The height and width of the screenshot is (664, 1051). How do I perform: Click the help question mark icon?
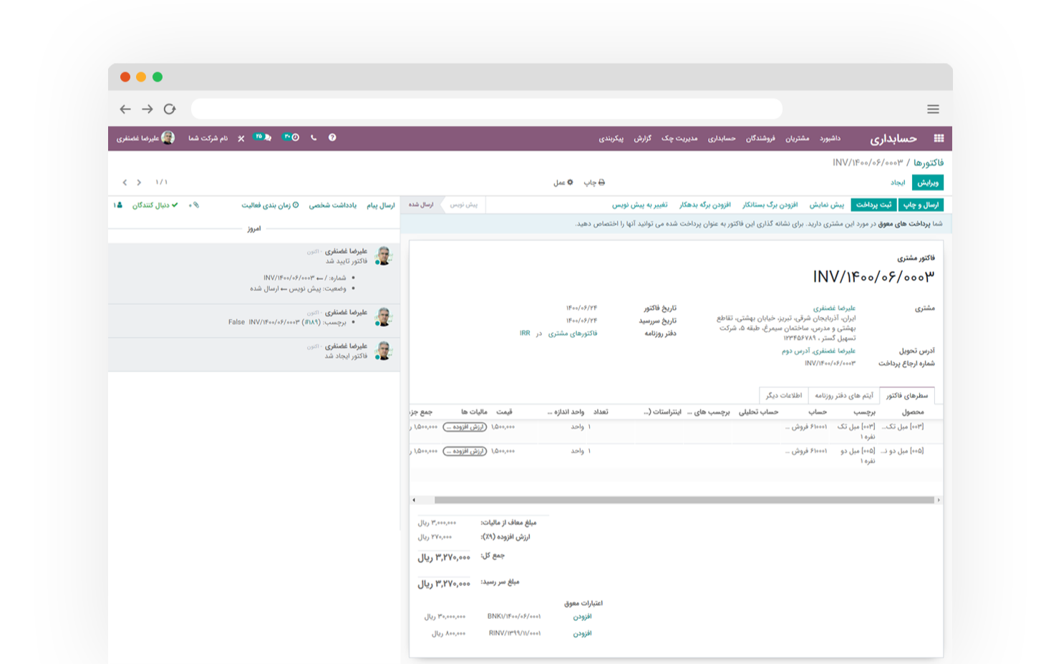click(332, 137)
